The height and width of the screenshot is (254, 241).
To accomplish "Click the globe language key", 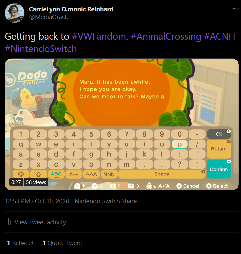I will coord(21,174).
